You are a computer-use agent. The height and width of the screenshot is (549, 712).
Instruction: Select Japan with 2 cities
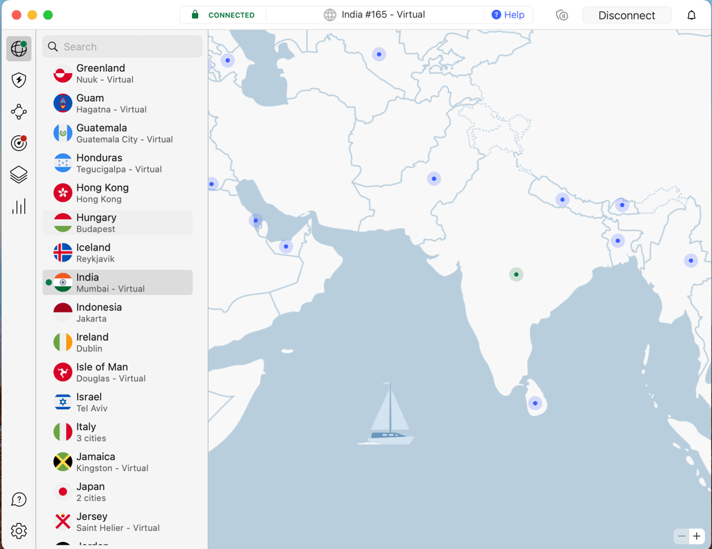click(118, 492)
